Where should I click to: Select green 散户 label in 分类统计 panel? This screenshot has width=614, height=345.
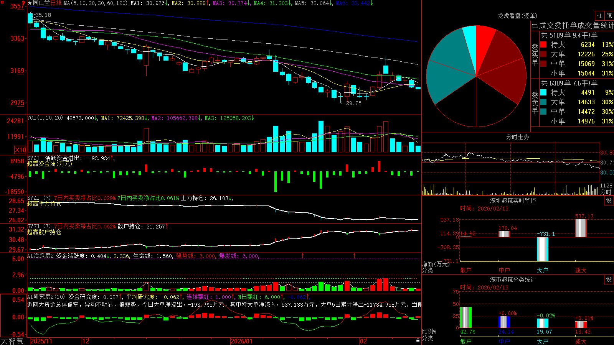(466, 341)
